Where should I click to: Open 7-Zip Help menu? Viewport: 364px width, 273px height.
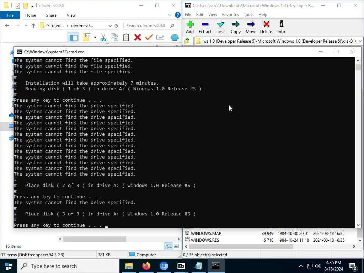coord(263,14)
